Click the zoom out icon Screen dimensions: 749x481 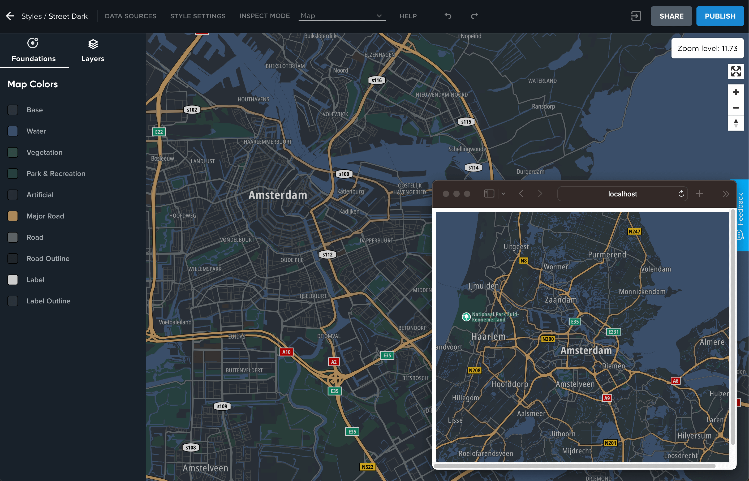(x=736, y=108)
